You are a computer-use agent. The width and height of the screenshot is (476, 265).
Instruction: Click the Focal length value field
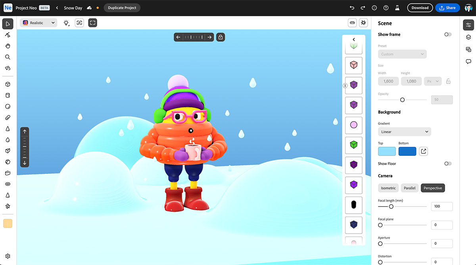tap(441, 207)
